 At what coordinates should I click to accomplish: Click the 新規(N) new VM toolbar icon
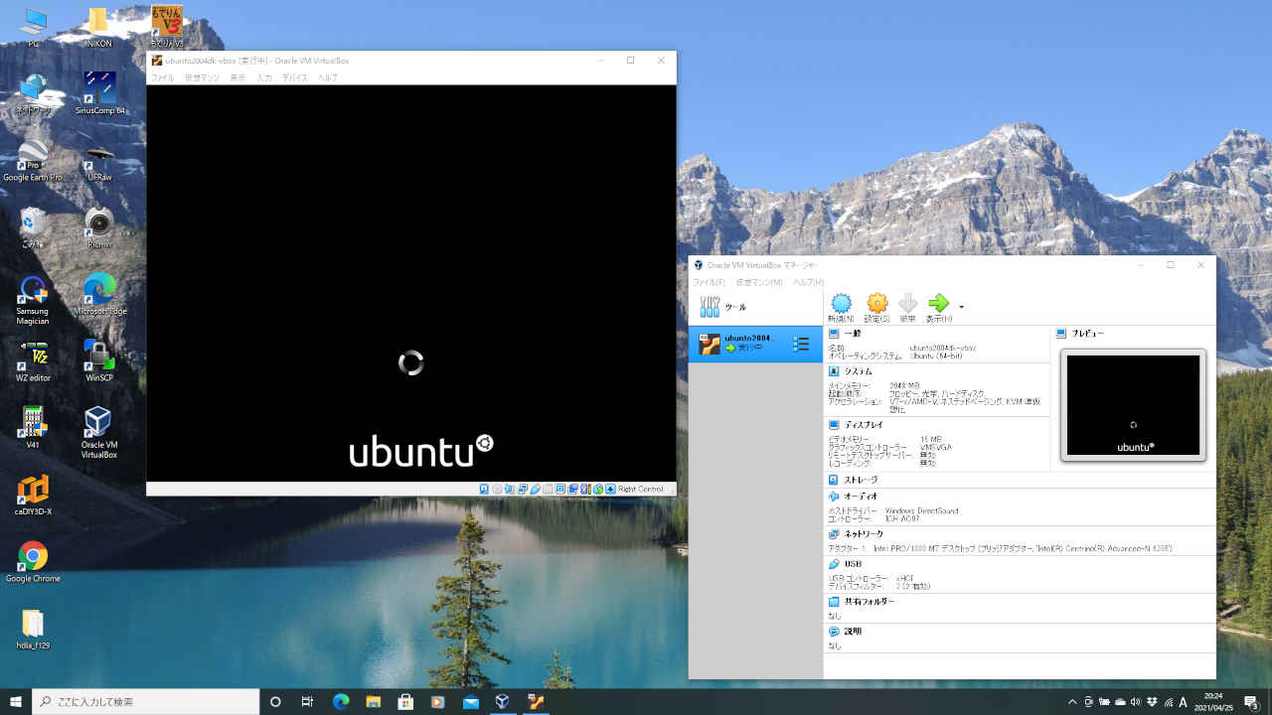841,306
